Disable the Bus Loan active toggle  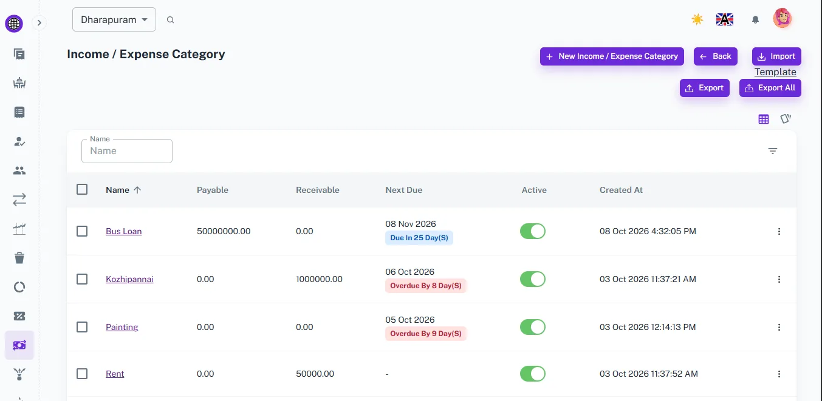coord(533,231)
